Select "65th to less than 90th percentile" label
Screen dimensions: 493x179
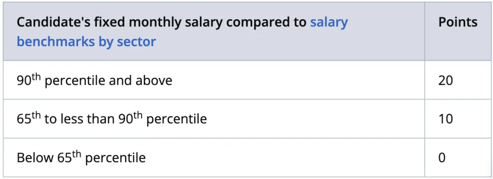point(112,119)
